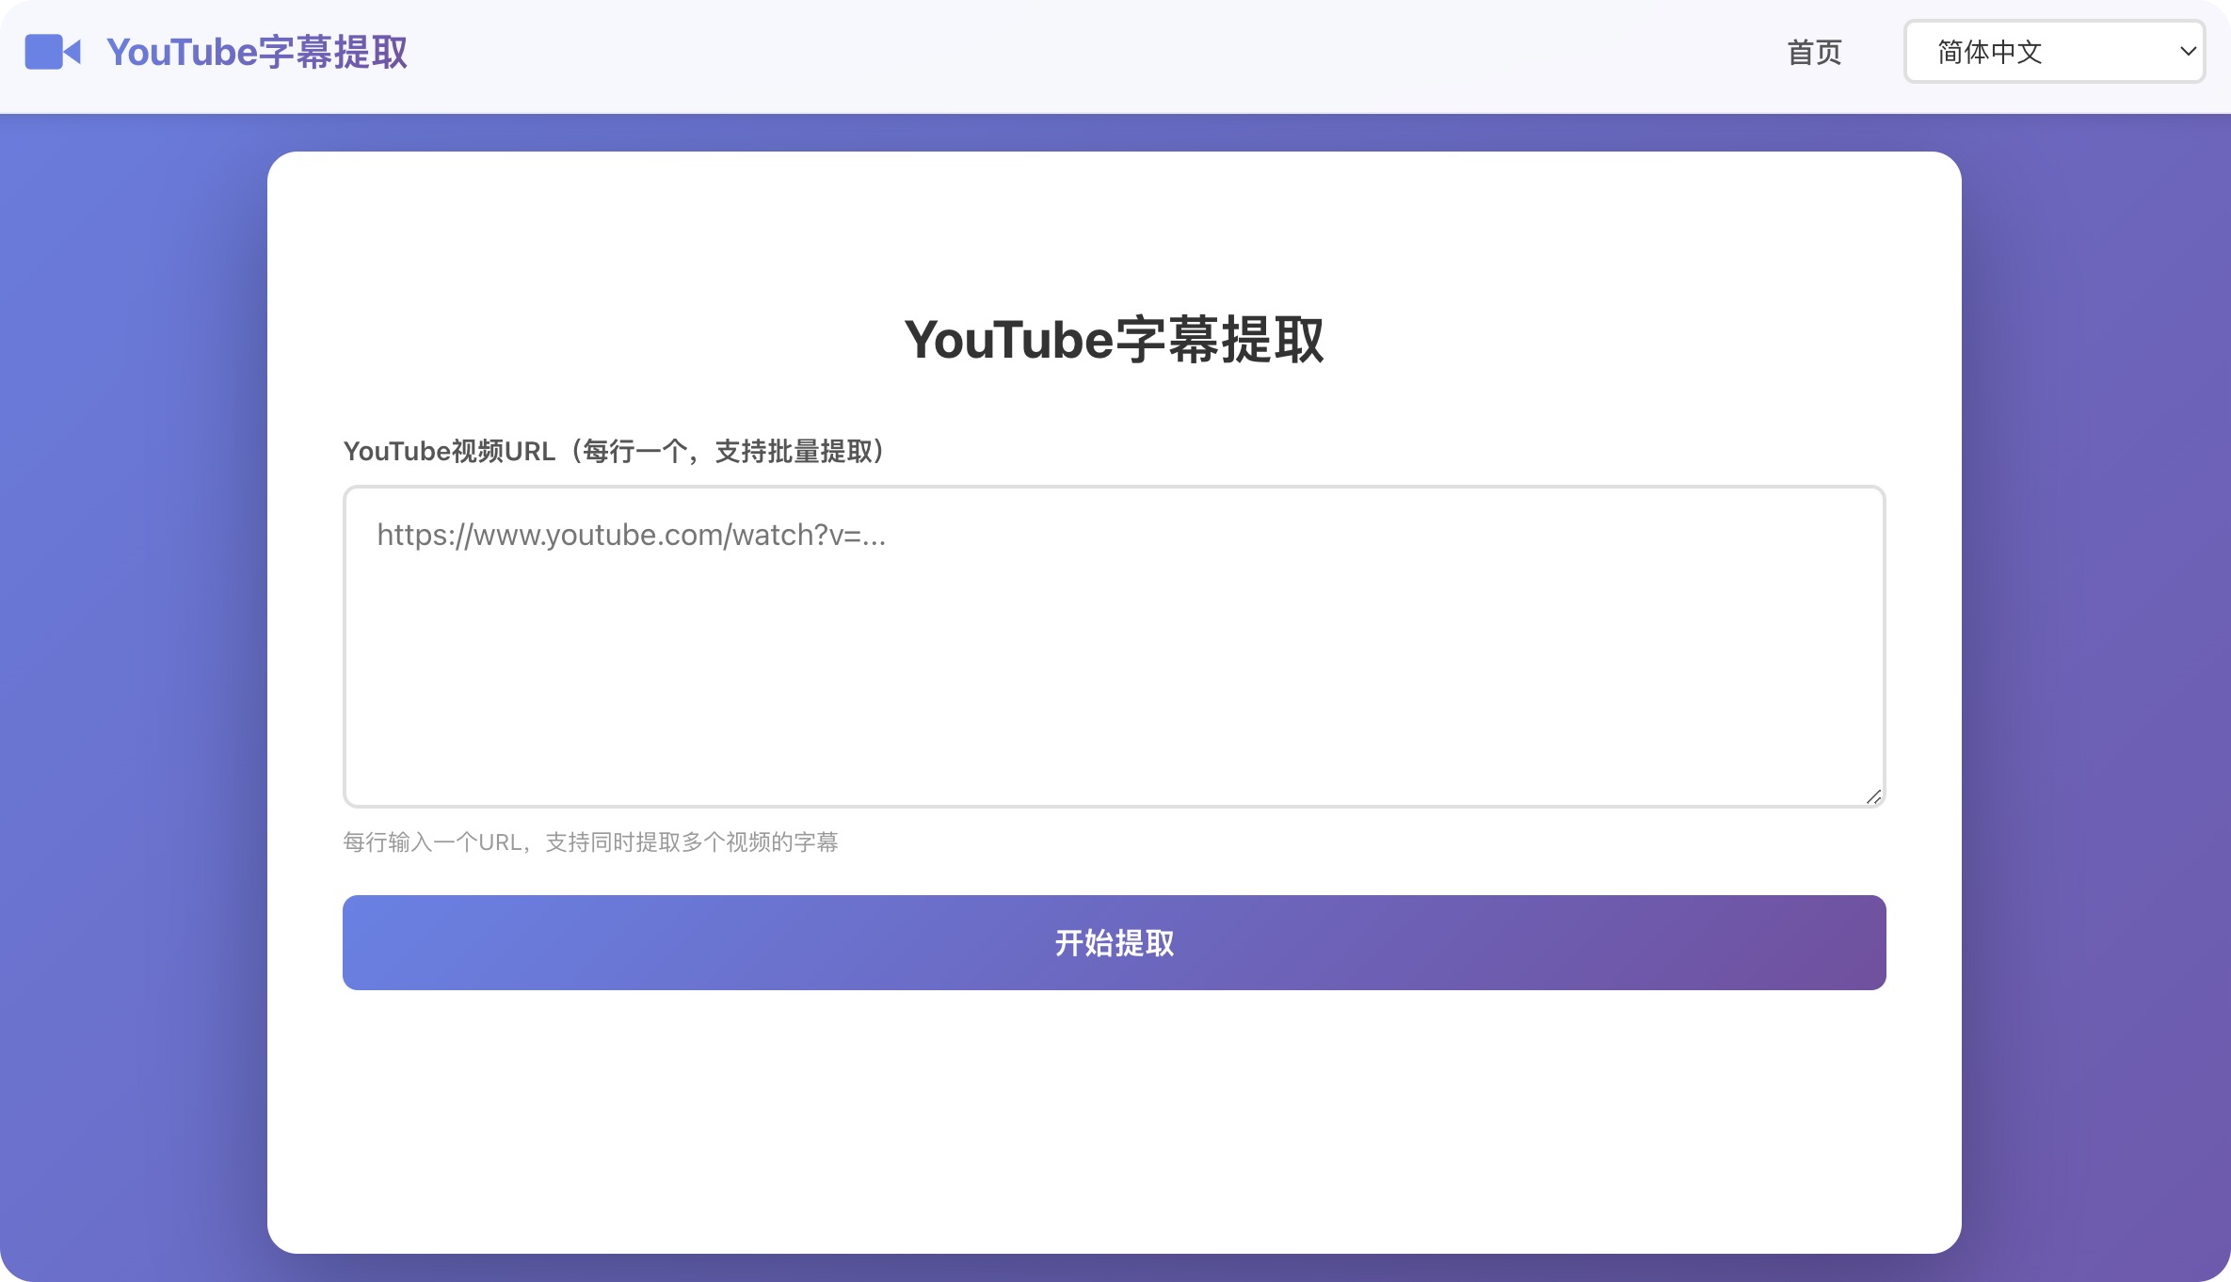Image resolution: width=2231 pixels, height=1282 pixels.
Task: Click the chevron arrow on the language selector
Action: click(x=2188, y=52)
